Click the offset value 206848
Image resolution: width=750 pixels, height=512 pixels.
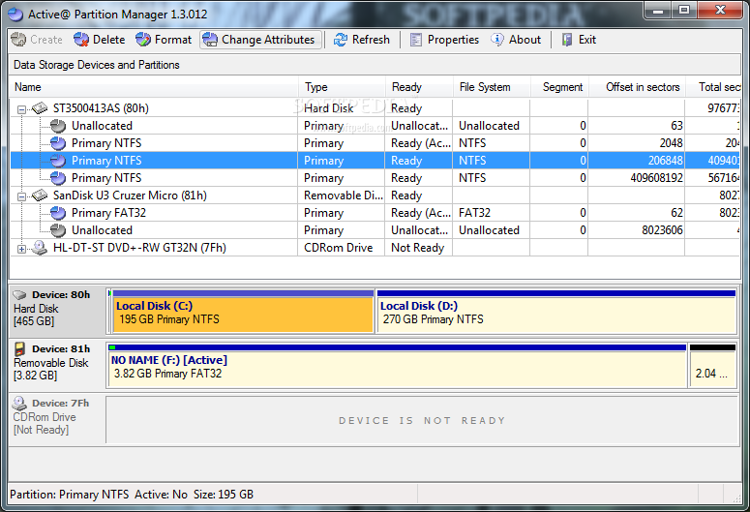[666, 161]
